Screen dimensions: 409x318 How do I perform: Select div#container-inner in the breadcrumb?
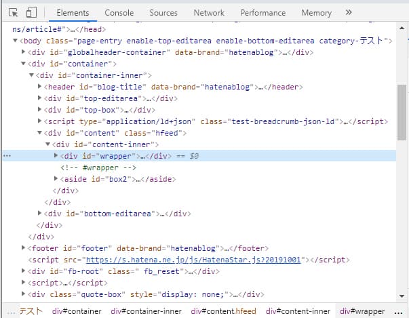click(x=146, y=311)
